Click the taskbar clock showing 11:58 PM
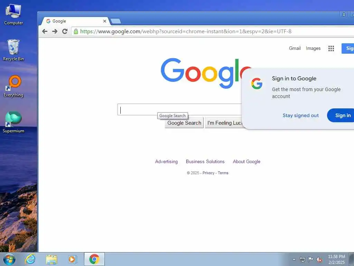 pyautogui.click(x=336, y=259)
